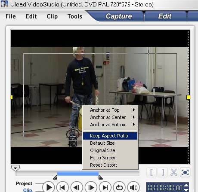This screenshot has width=198, height=192.
Task: Jump to clip end with End button
Action: point(105,187)
